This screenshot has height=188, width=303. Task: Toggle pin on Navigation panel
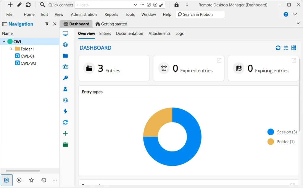47,24
